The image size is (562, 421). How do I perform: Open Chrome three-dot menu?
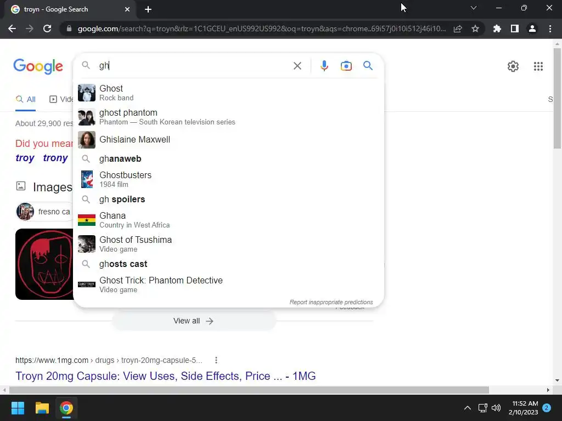[550, 29]
